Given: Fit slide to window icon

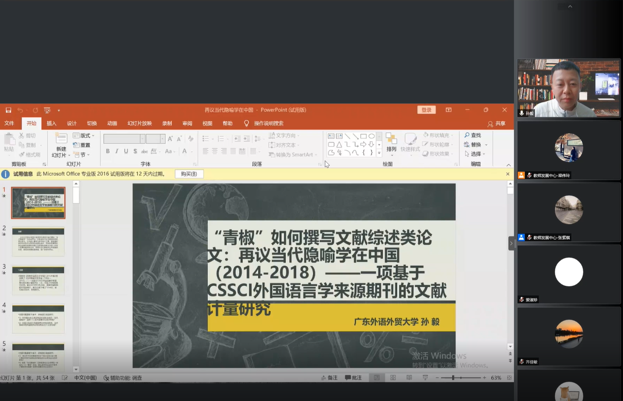Looking at the screenshot, I should 508,378.
